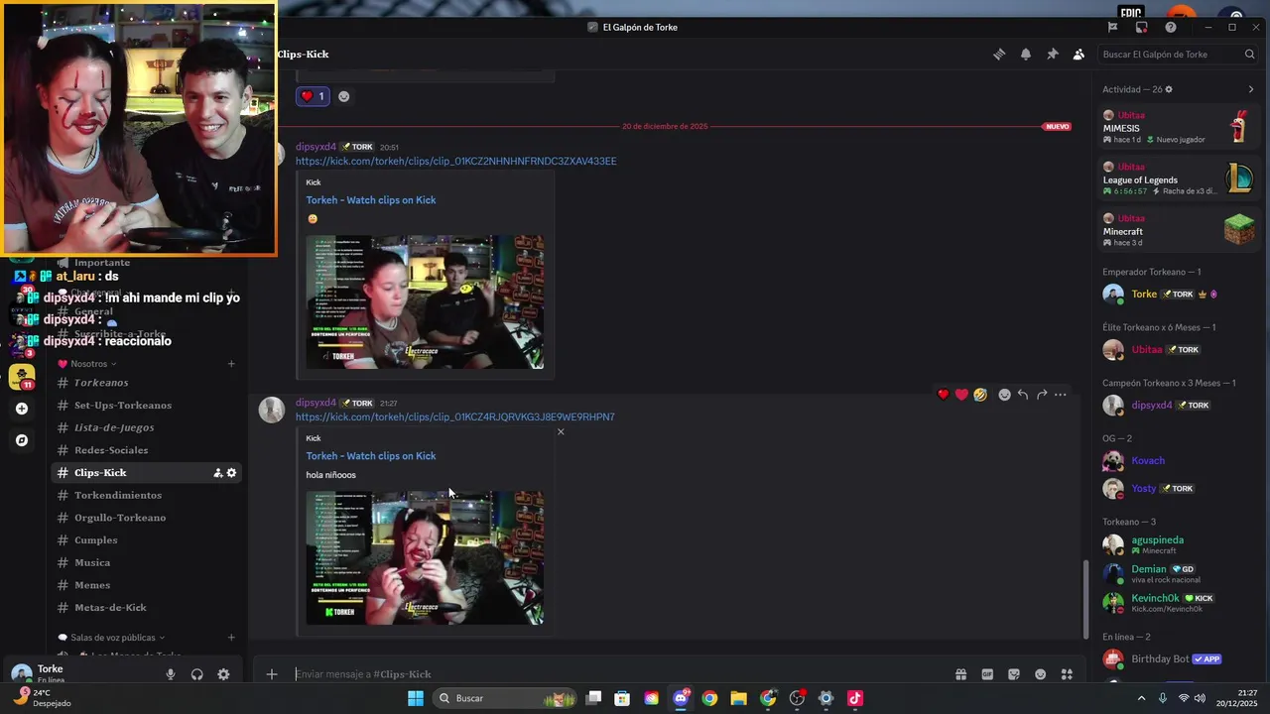1270x714 pixels.
Task: Toggle the heart reaction with count 1
Action: pyautogui.click(x=313, y=96)
